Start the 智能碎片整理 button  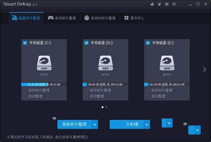[75, 124]
